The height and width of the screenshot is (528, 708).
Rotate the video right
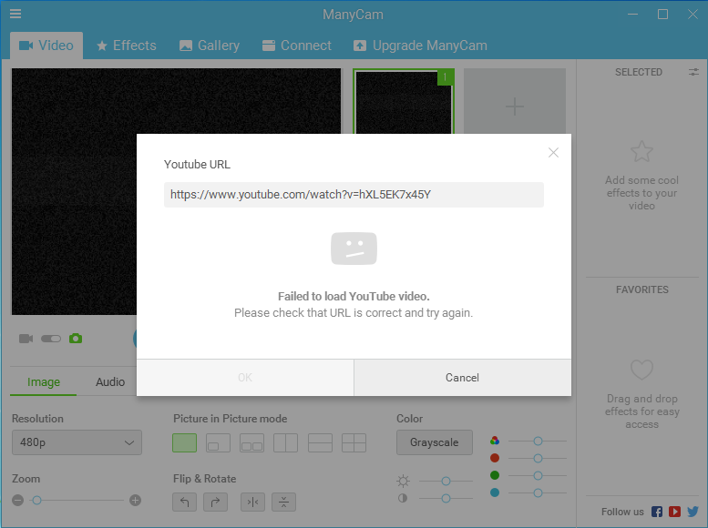pyautogui.click(x=215, y=502)
